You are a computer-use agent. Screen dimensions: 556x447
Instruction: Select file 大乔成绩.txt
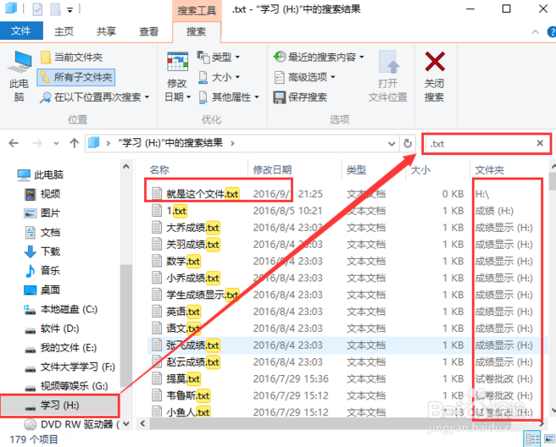click(x=193, y=228)
